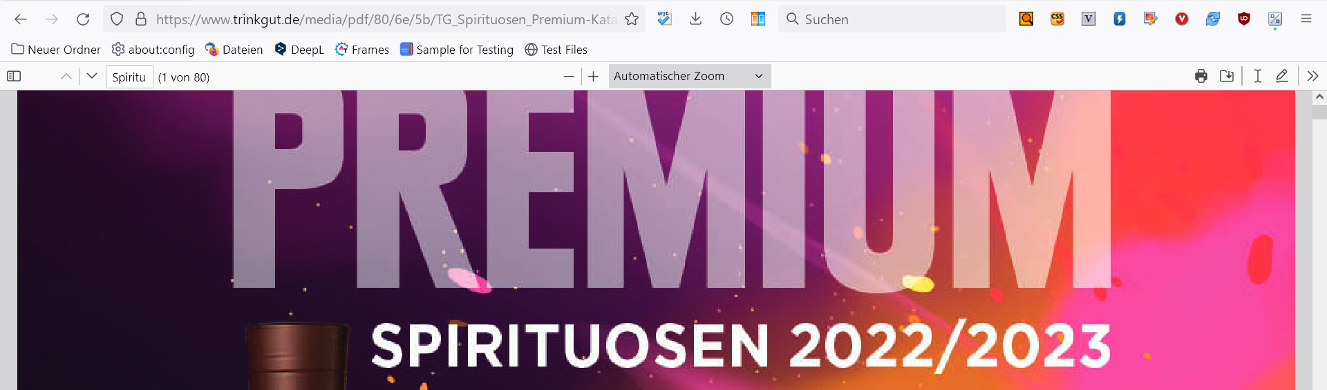Screen dimensions: 1327x390
Task: Open the Neuer Ordner bookmark folder
Action: [x=56, y=50]
